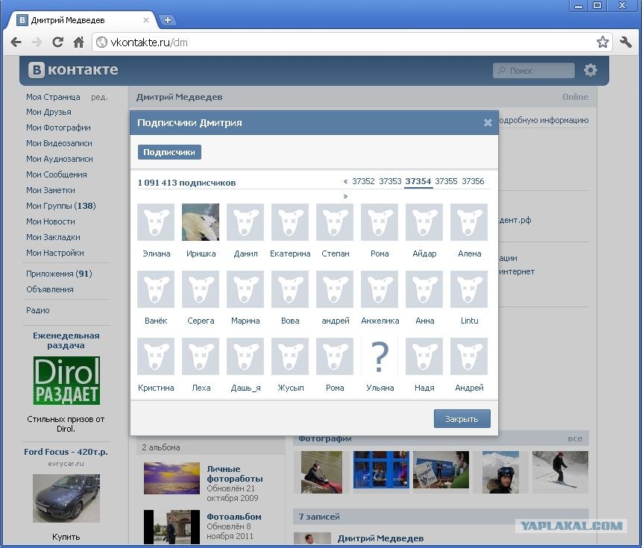Open Ванёк's default avatar

[156, 289]
